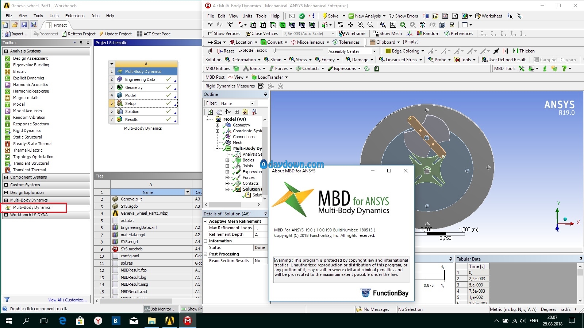Click the Outline panel horizontal scrollbar
This screenshot has height=328, width=584.
[x=232, y=205]
